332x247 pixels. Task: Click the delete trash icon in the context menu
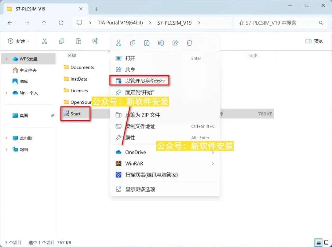point(189,43)
